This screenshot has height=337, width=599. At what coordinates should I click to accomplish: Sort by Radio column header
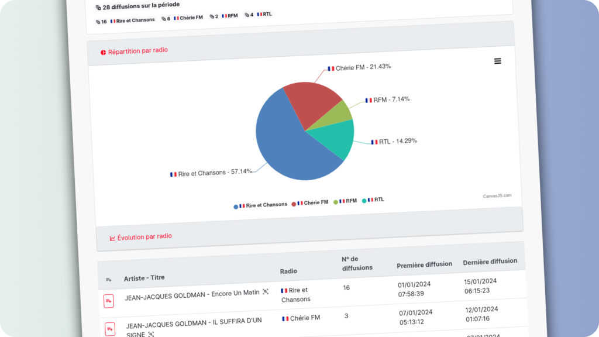click(288, 271)
